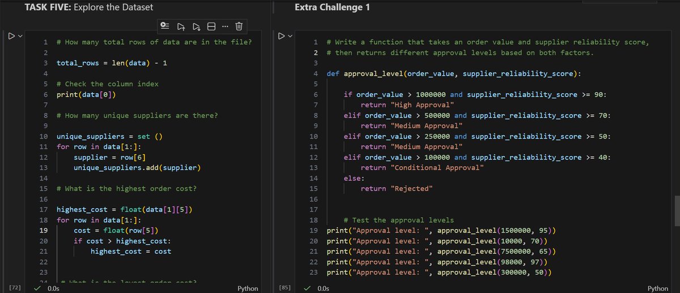
Task: Click the 'if cost > highest_cost:' line
Action: click(122, 240)
